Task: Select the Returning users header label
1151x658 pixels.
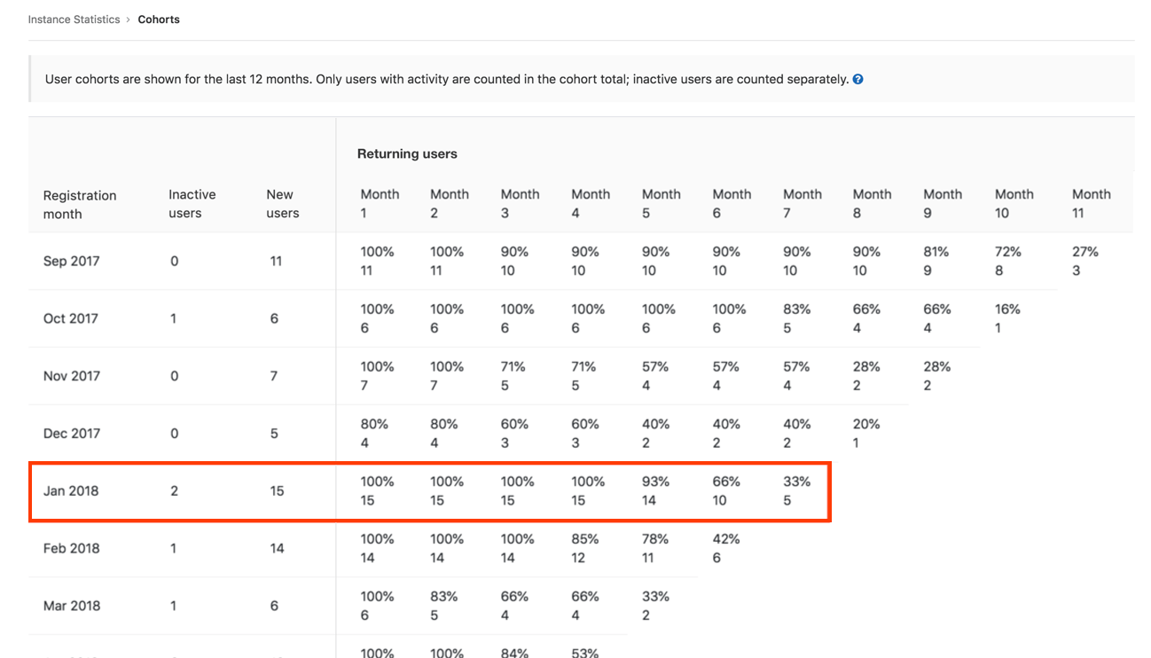Action: (x=406, y=153)
